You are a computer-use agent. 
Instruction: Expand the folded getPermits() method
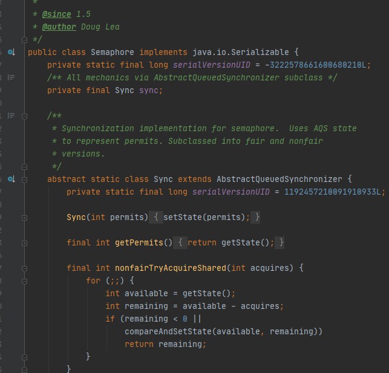pyautogui.click(x=24, y=242)
